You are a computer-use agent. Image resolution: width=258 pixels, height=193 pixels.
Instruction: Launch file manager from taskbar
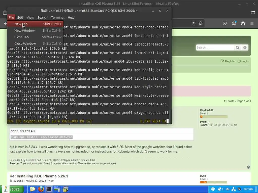coord(33,189)
